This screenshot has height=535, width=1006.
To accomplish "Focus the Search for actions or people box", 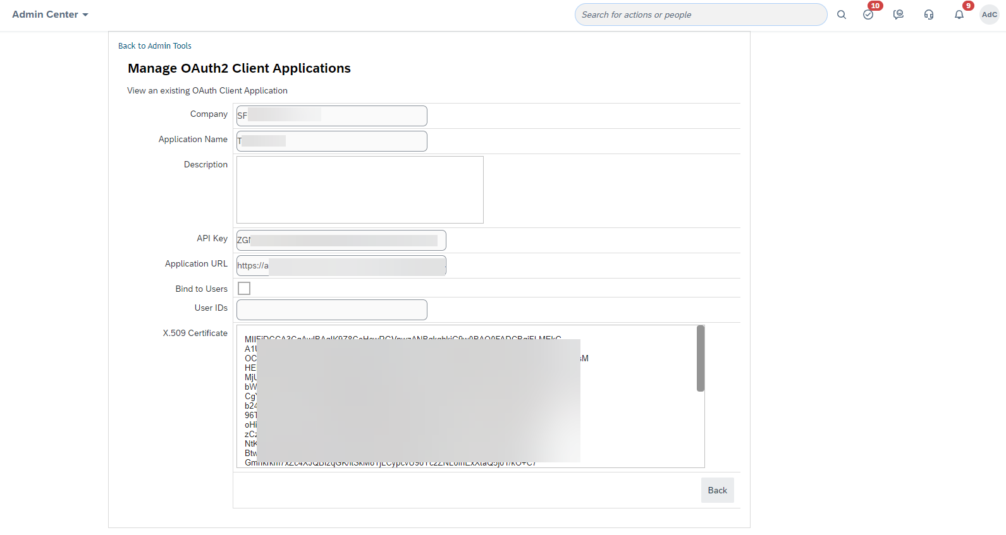I will point(701,15).
